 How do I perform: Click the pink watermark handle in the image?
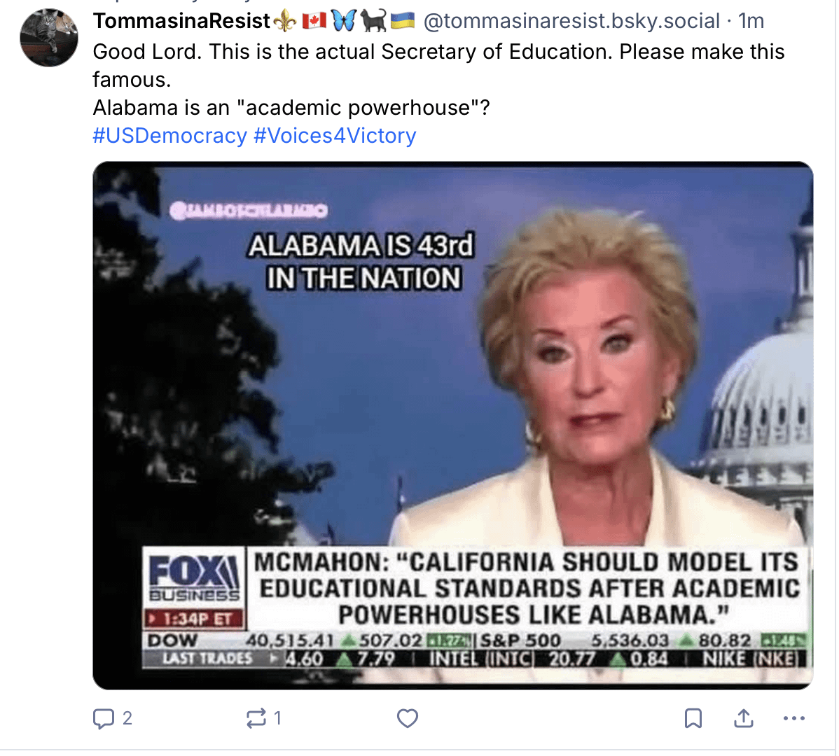tap(249, 211)
